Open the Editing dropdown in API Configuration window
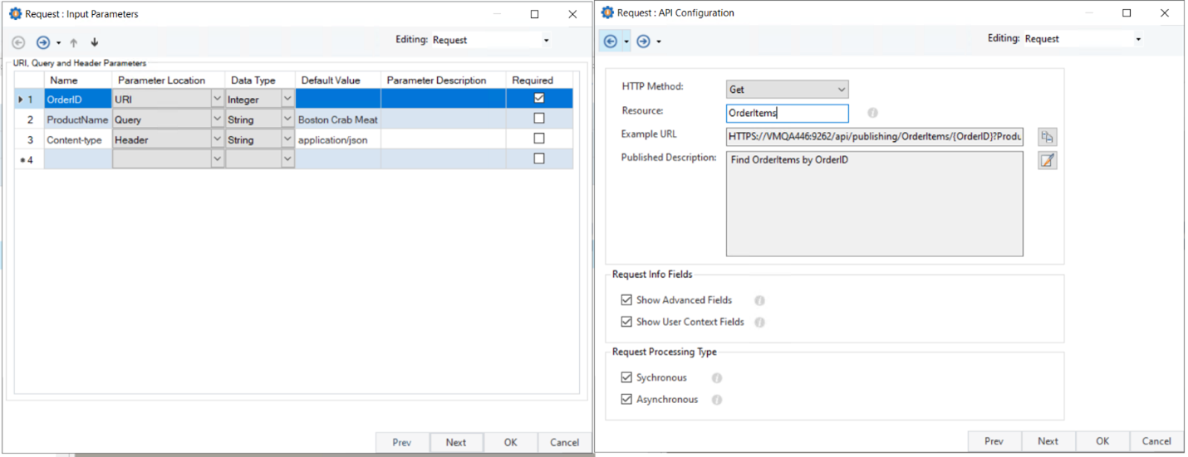The height and width of the screenshot is (457, 1188). 1138,39
